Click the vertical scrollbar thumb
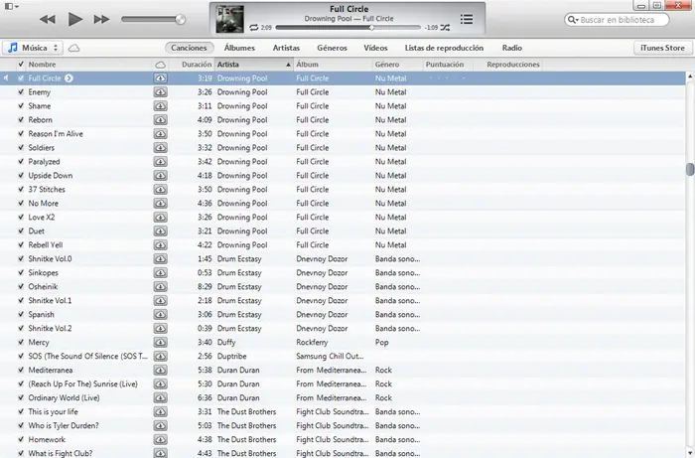695x458 pixels. tap(690, 169)
